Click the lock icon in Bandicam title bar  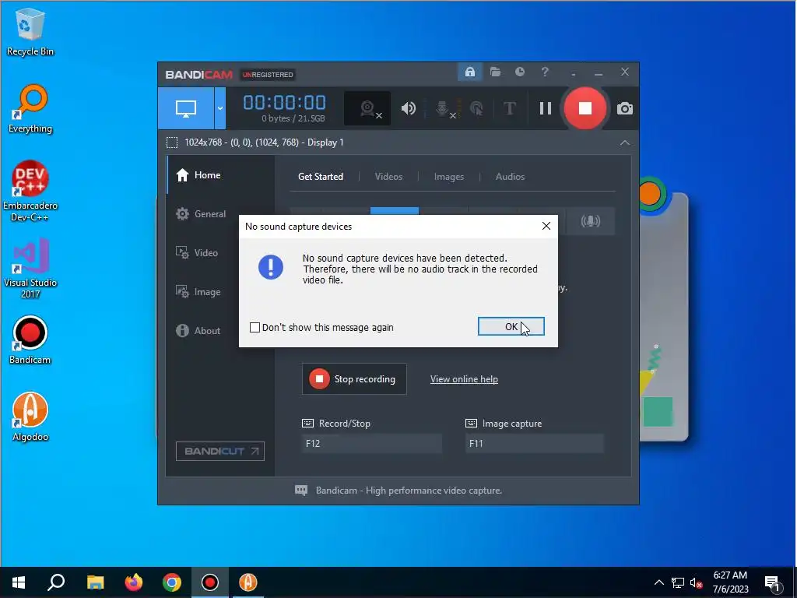click(469, 72)
